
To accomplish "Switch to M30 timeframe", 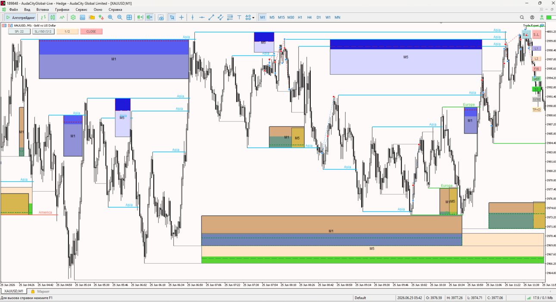I will tap(290, 17).
